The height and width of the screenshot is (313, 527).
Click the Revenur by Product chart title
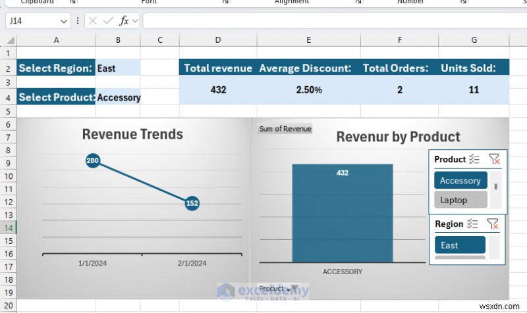click(x=399, y=137)
